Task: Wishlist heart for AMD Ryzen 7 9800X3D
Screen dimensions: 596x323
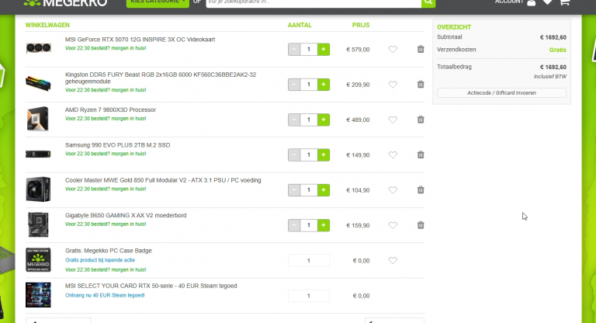Action: pos(393,120)
